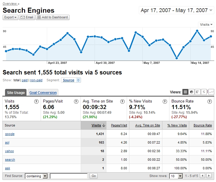The image size is (216, 182).
Task: Open the date range dropdown
Action: point(176,11)
